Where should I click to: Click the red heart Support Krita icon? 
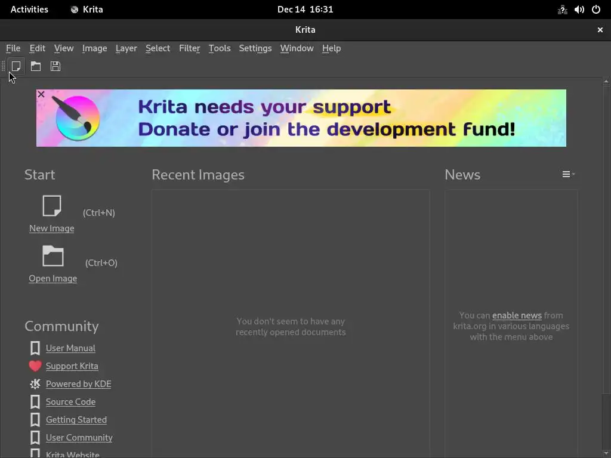35,366
